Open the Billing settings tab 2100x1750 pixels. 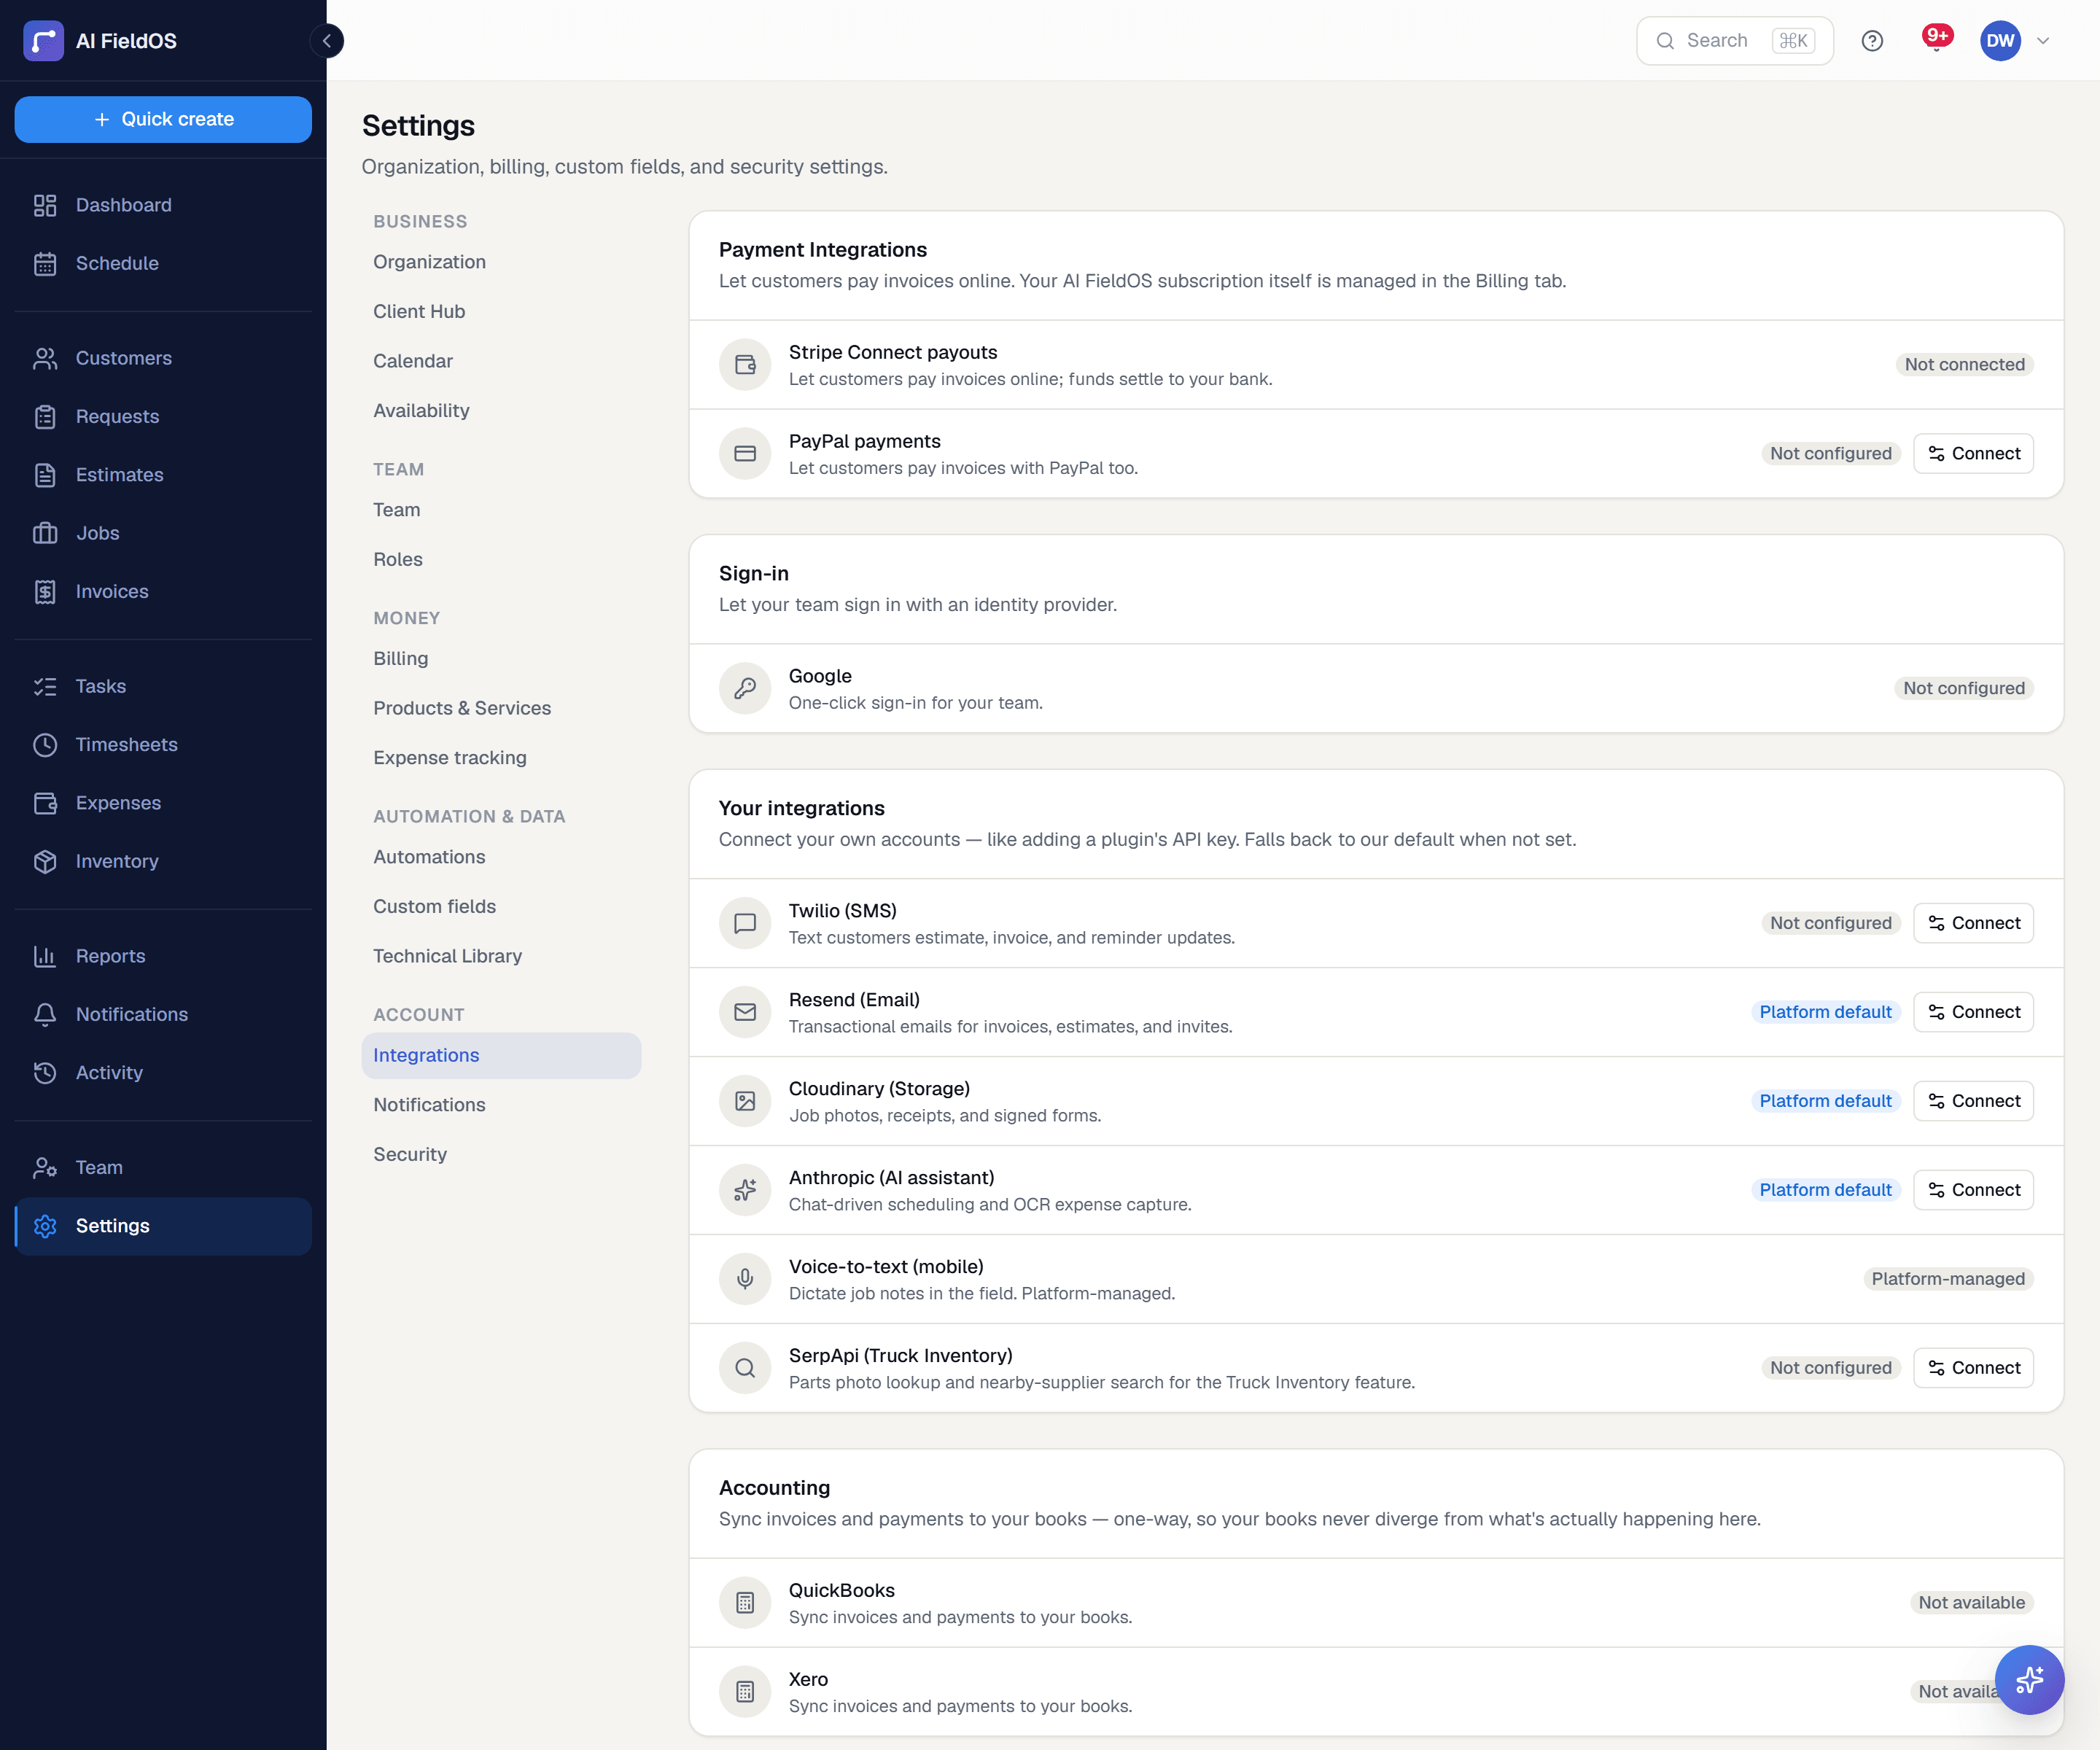tap(501, 658)
